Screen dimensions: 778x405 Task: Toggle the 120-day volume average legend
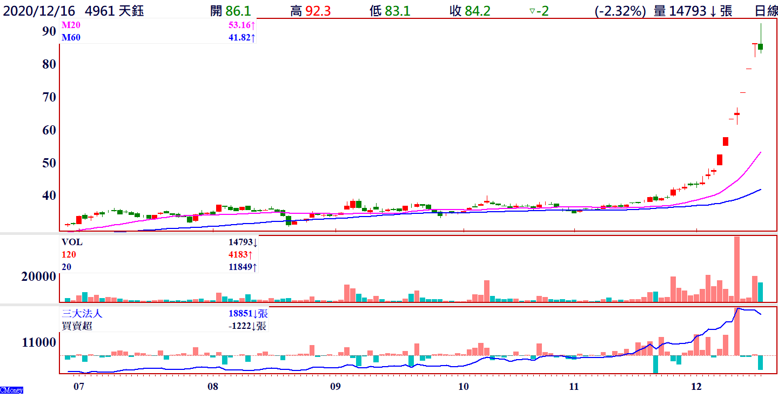pos(68,255)
